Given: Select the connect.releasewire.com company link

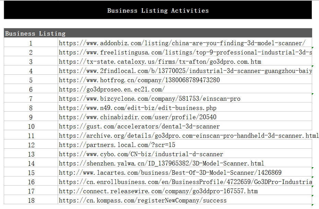Looking at the screenshot, I should point(158,191).
